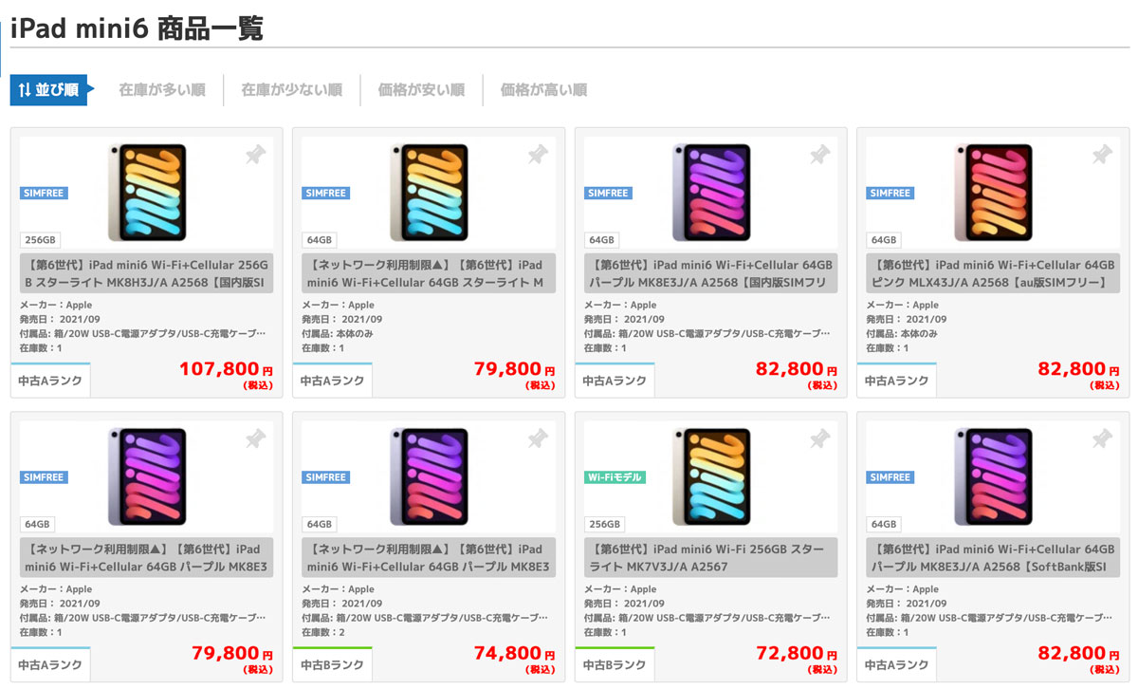Screen dimensions: 1138x689
Task: Pin the 79,800円 Starlight 64GB item
Action: 538,155
